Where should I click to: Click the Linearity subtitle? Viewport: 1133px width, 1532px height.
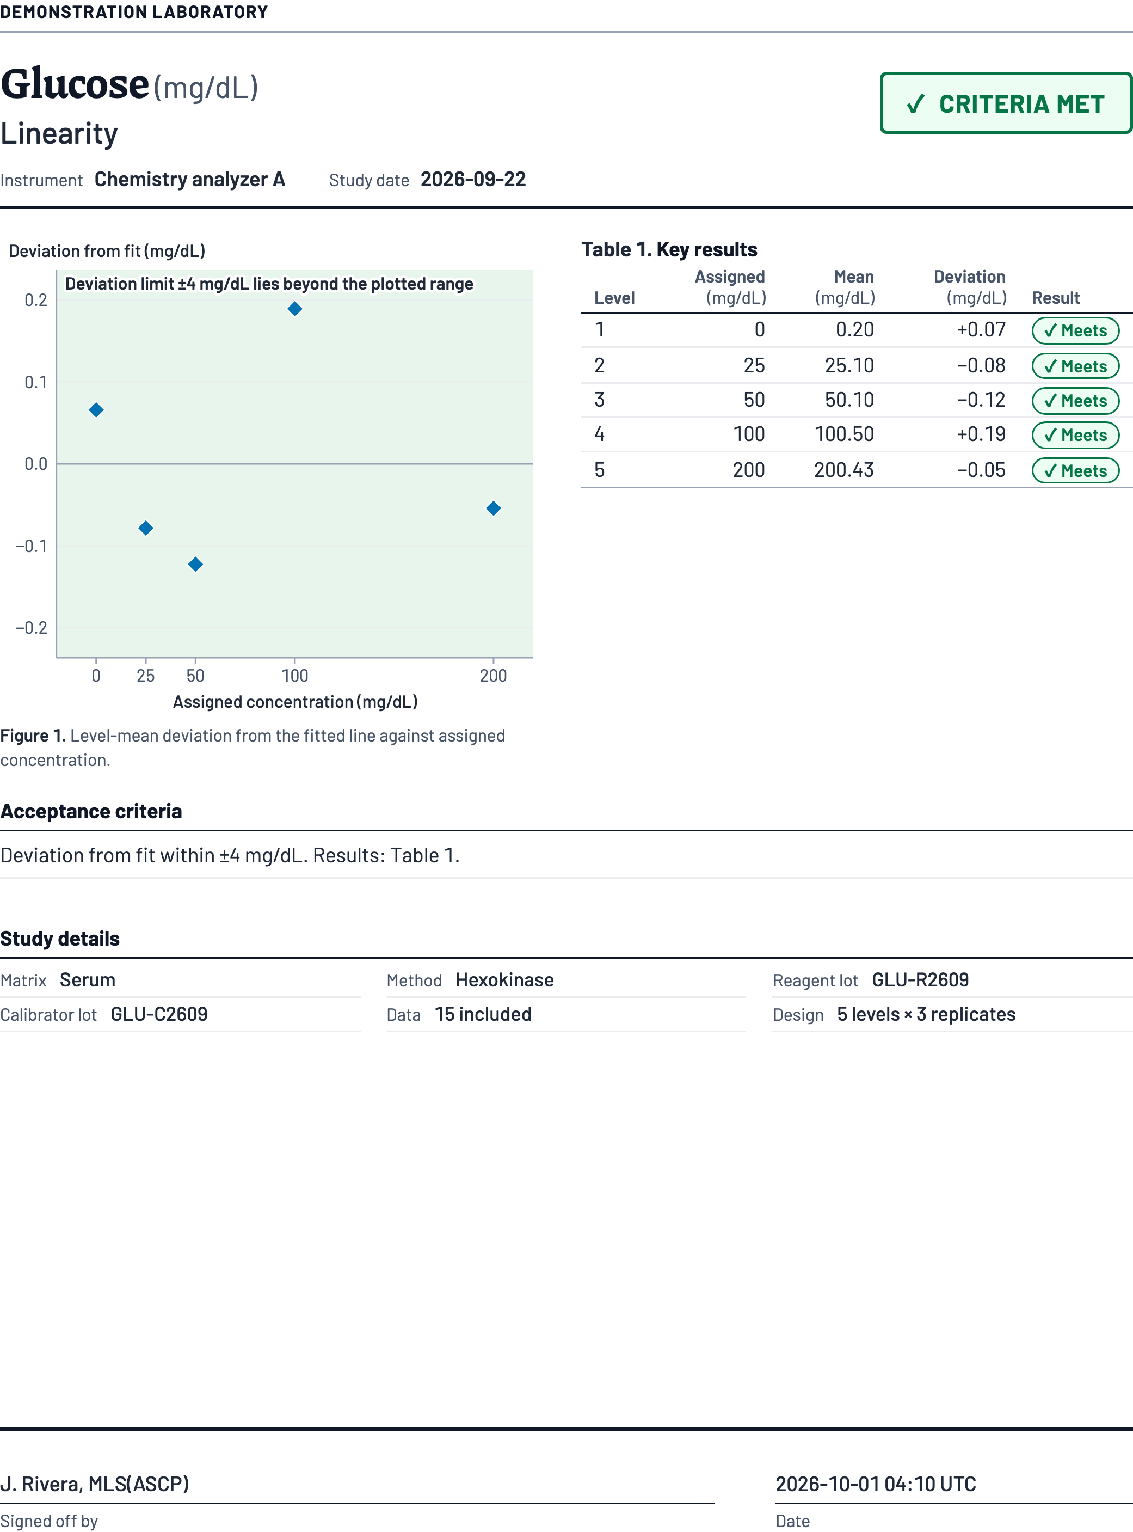[59, 133]
